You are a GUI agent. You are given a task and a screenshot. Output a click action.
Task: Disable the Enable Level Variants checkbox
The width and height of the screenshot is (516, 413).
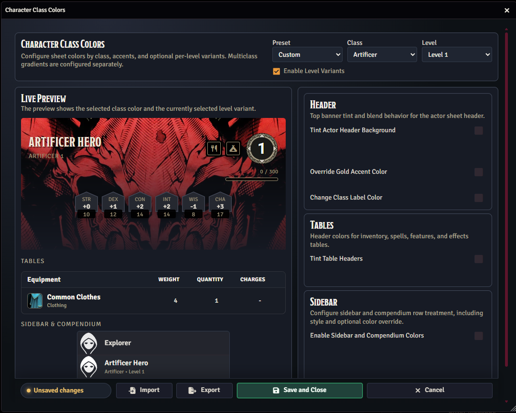(276, 71)
